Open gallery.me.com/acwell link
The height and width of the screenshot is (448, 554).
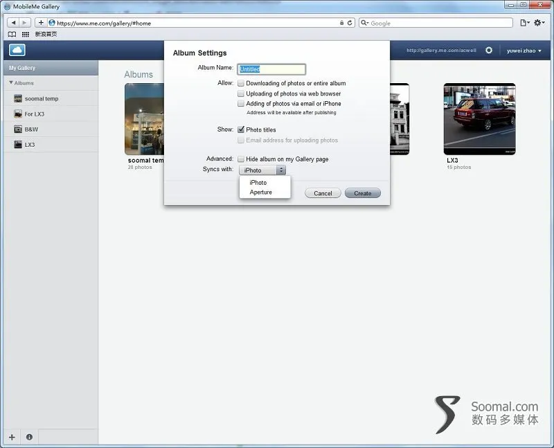pyautogui.click(x=441, y=51)
